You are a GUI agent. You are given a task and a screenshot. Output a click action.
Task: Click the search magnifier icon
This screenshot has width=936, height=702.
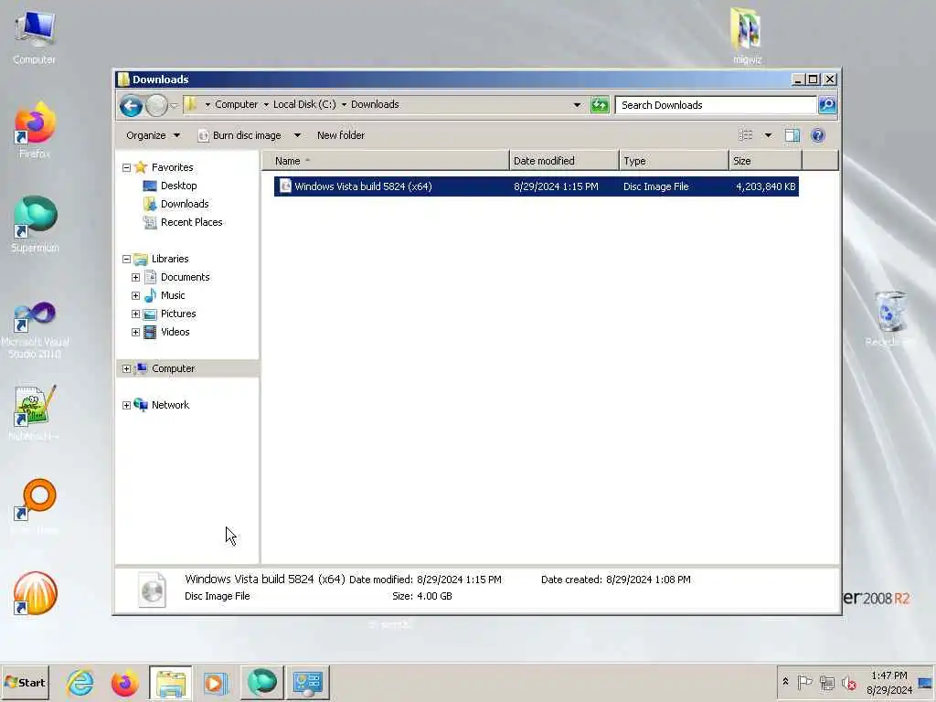coord(826,105)
